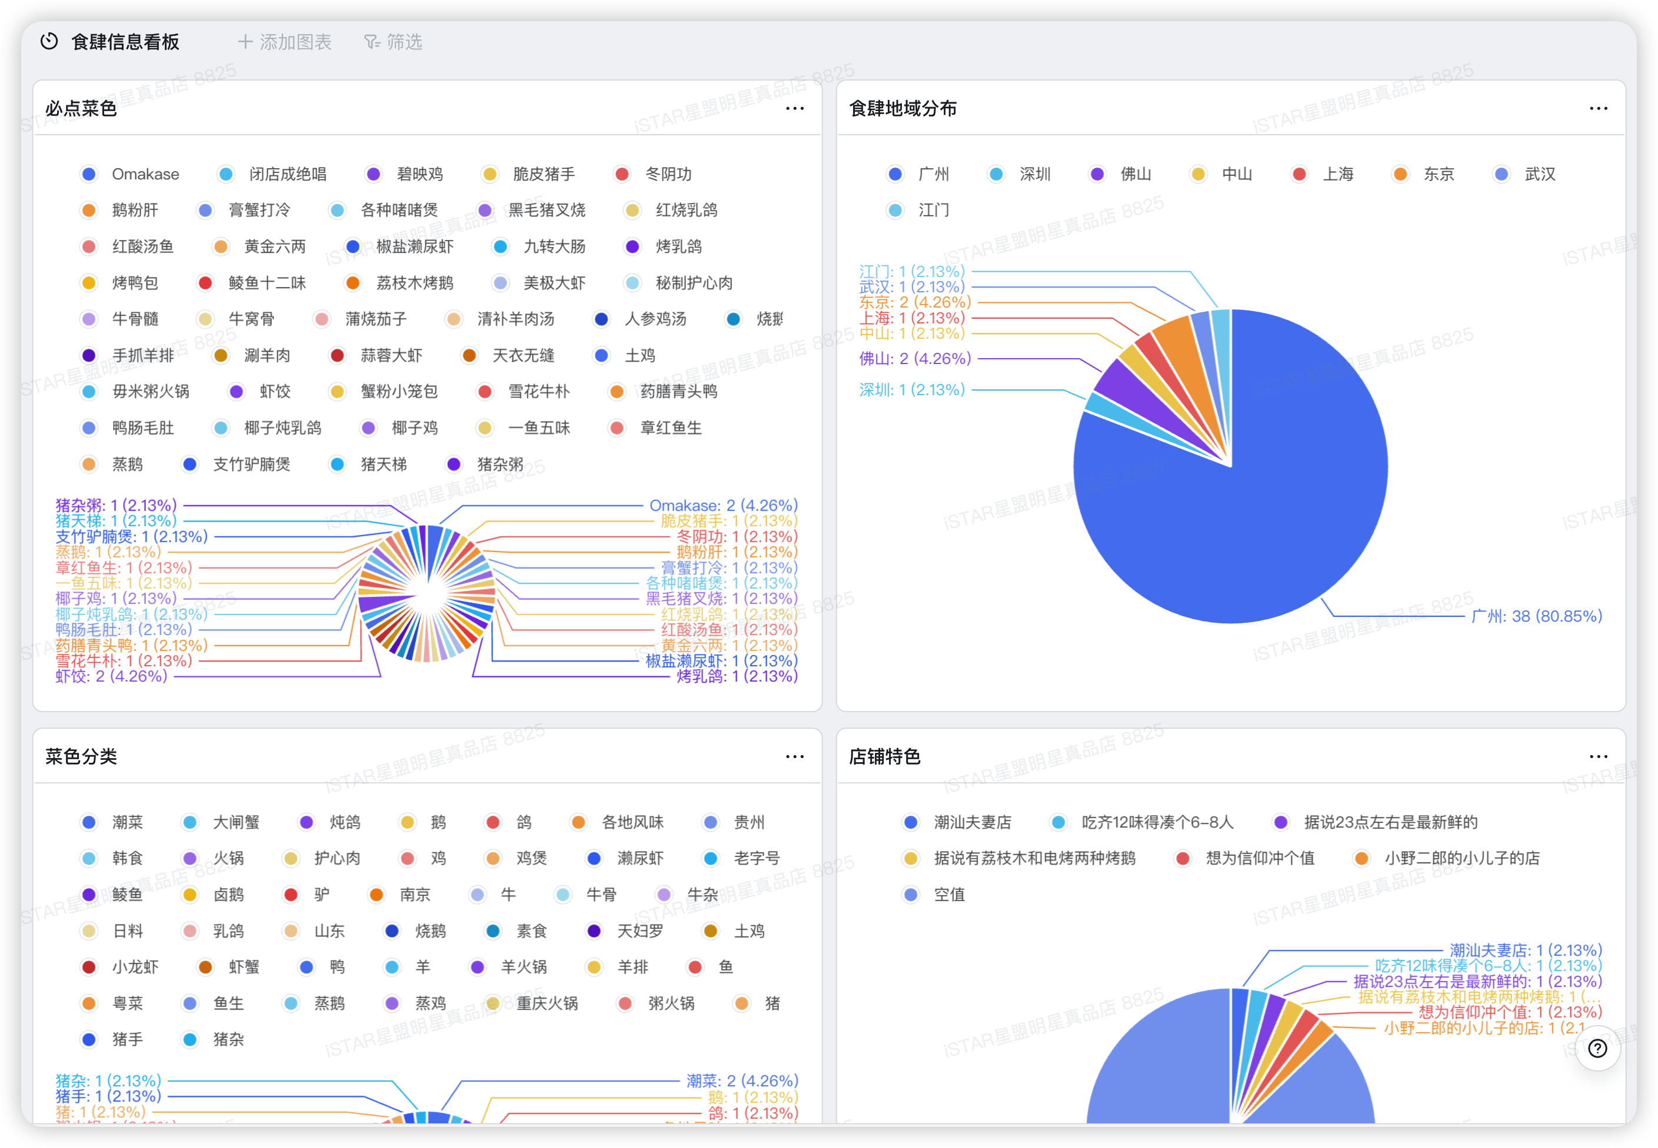Click the 食肆信息看板 title
The image size is (1658, 1148).
tap(125, 42)
